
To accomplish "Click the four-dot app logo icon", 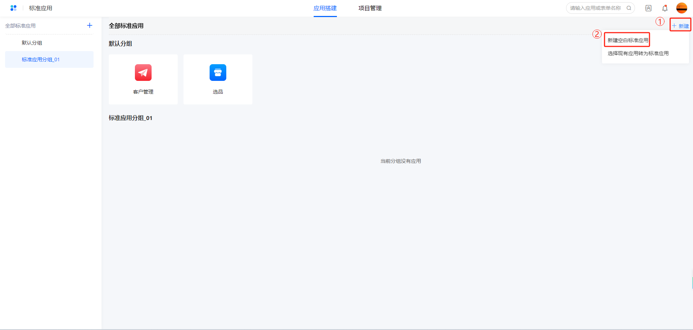I will pos(13,8).
